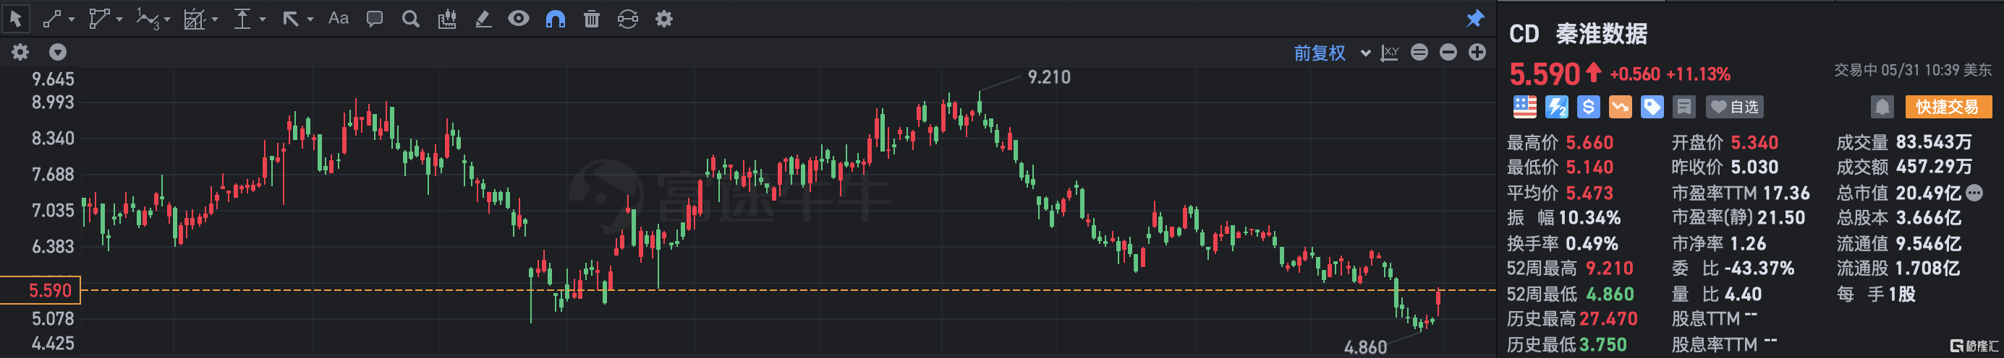Open the candlestick ruler measure tool
The height and width of the screenshot is (358, 2004).
(x=446, y=19)
